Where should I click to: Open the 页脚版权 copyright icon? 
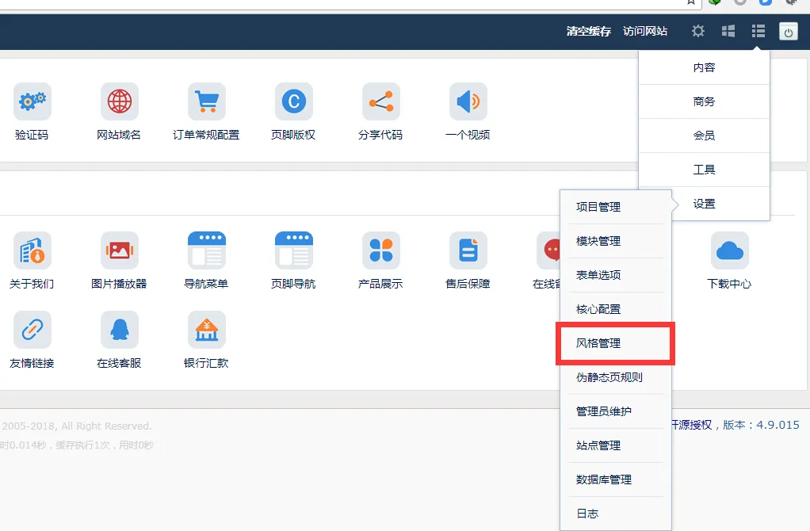point(293,102)
